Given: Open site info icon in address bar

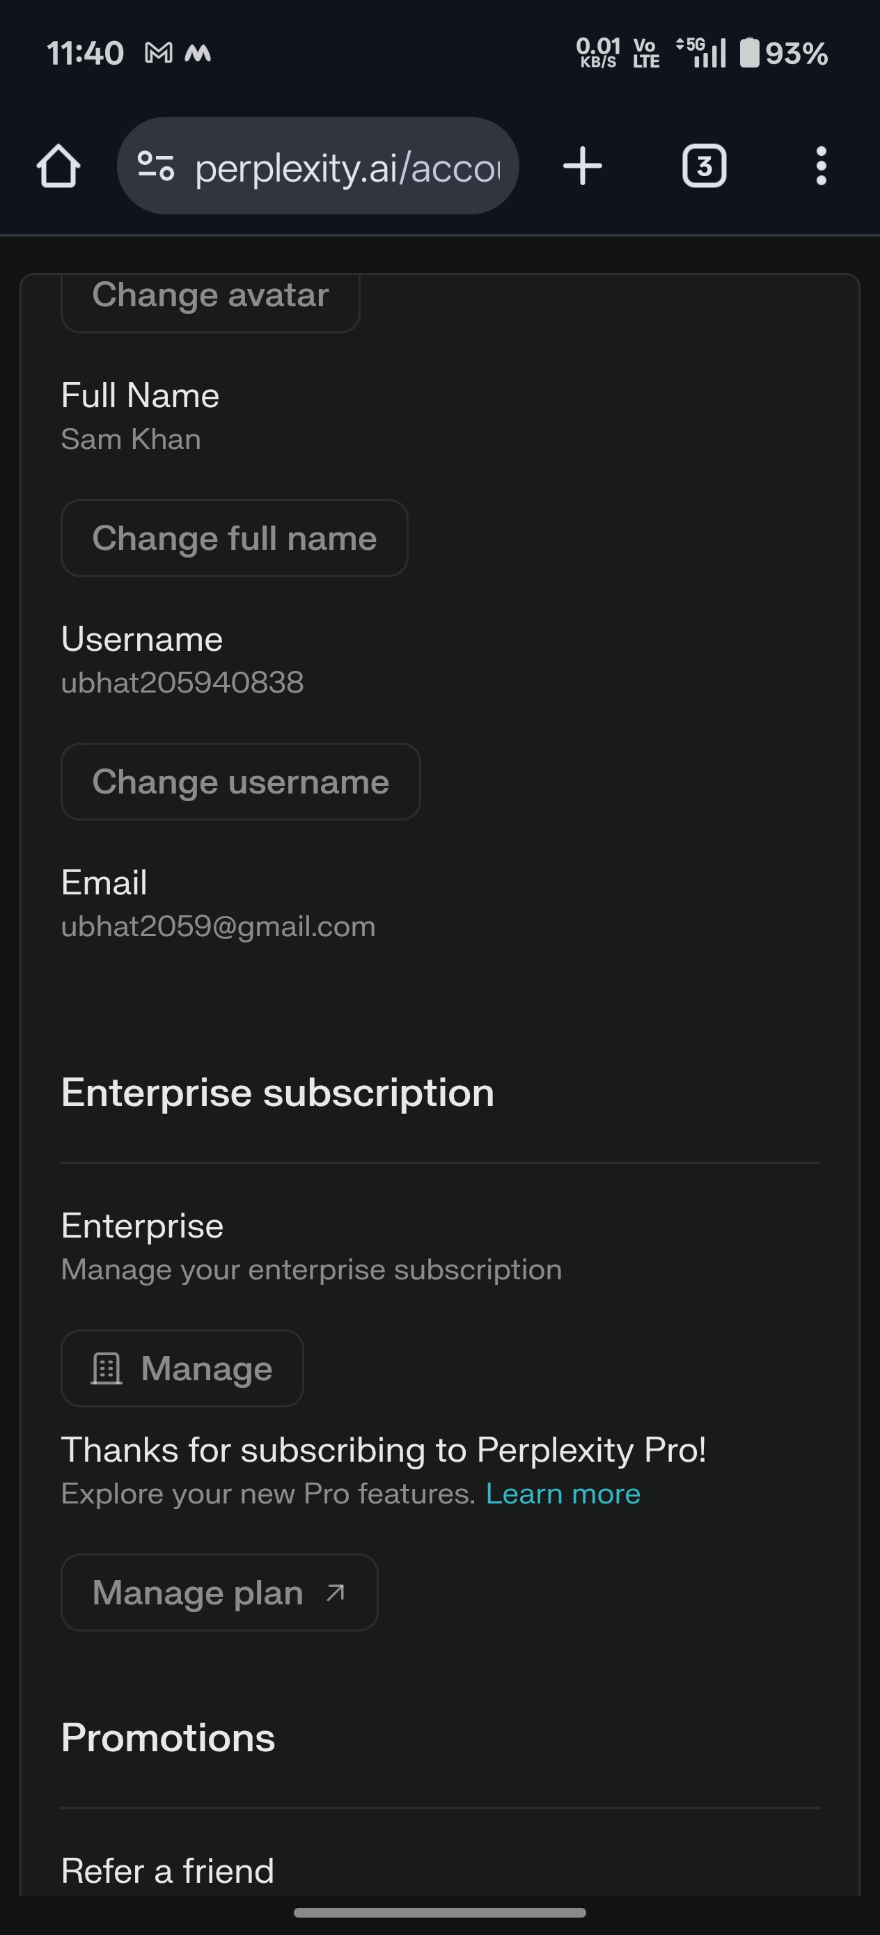Looking at the screenshot, I should (155, 166).
